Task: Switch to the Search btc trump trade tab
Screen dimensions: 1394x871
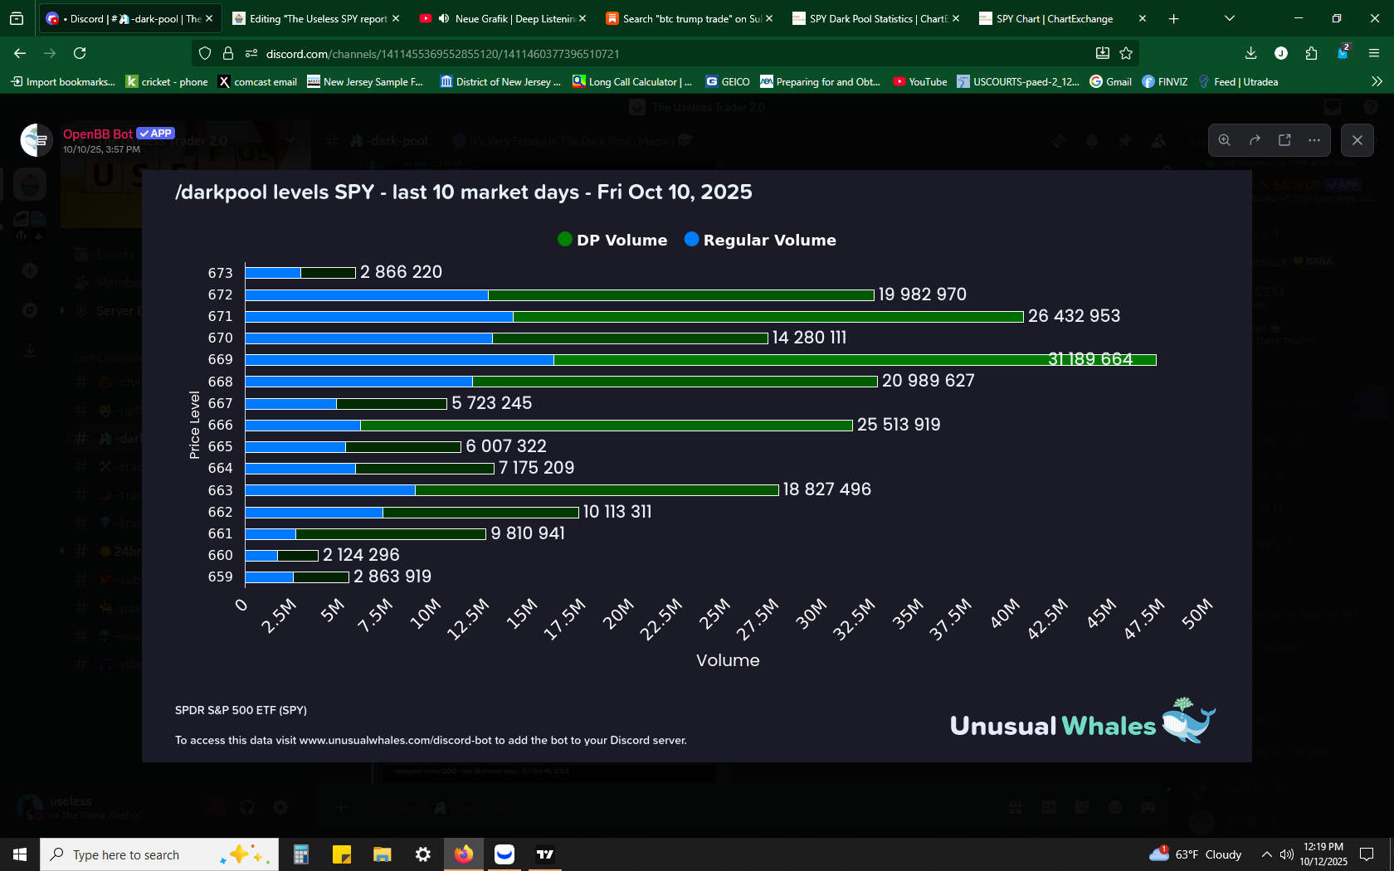Action: pos(690,18)
